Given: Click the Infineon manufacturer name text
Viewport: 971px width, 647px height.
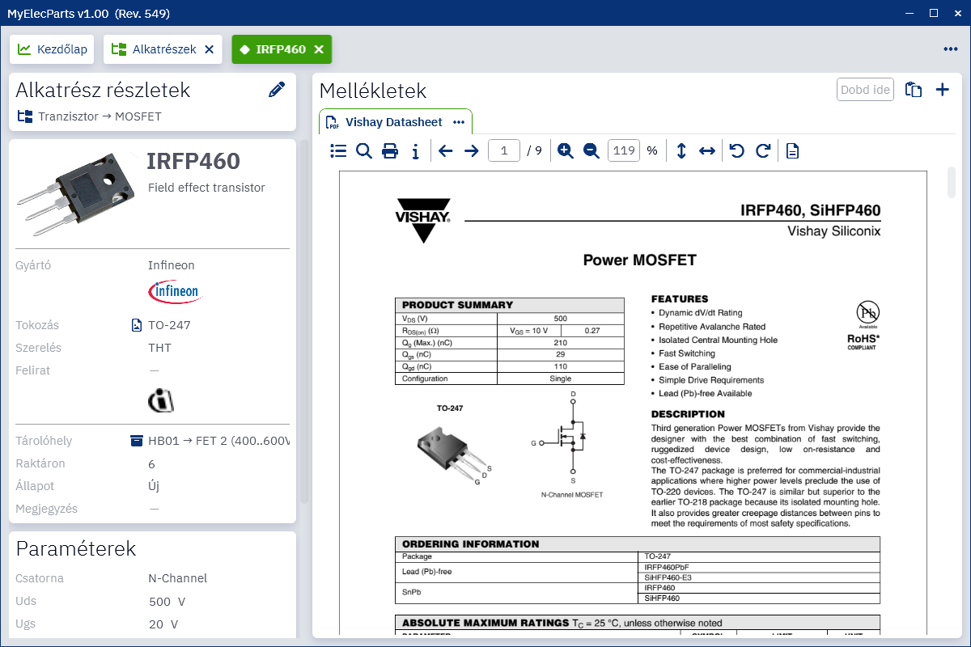Looking at the screenshot, I should coord(172,265).
